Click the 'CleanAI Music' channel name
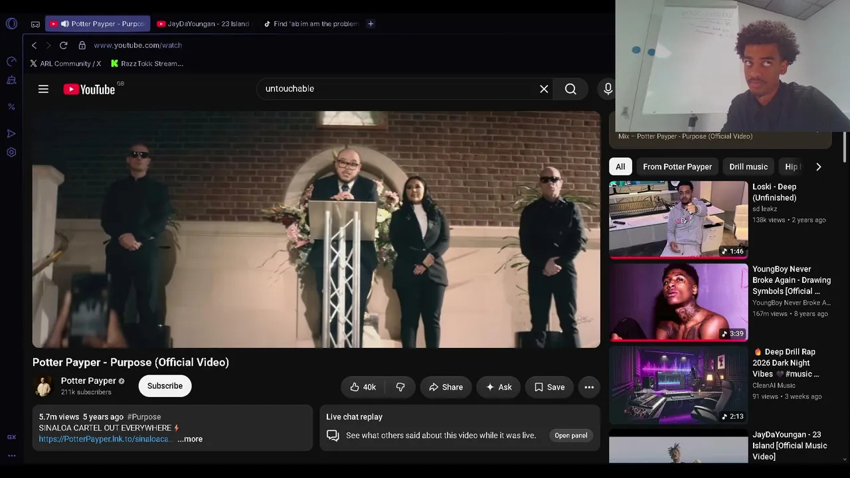The image size is (850, 478). click(x=774, y=386)
